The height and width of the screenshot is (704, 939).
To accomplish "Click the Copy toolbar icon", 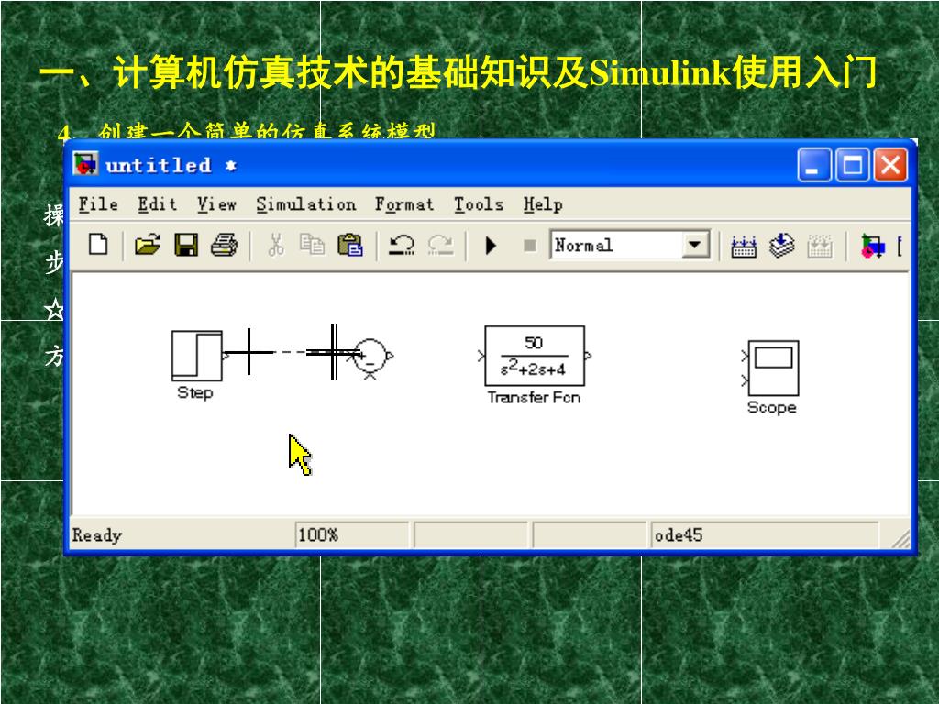I will [x=312, y=245].
